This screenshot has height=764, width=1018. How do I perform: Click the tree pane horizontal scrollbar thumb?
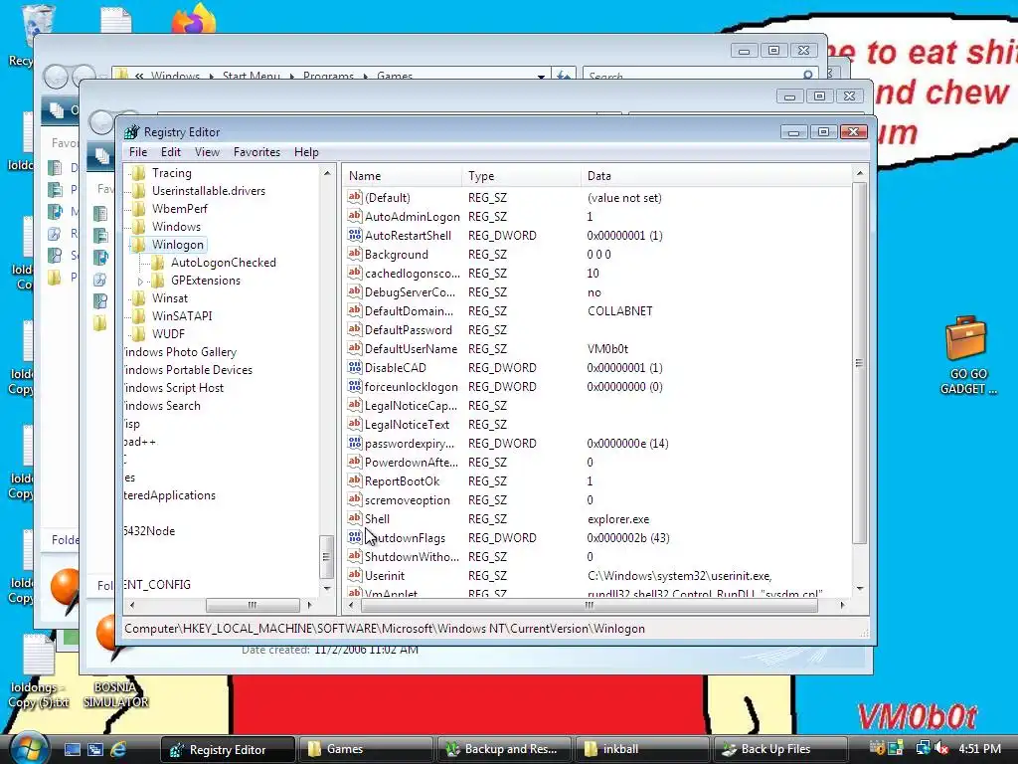[x=253, y=605]
